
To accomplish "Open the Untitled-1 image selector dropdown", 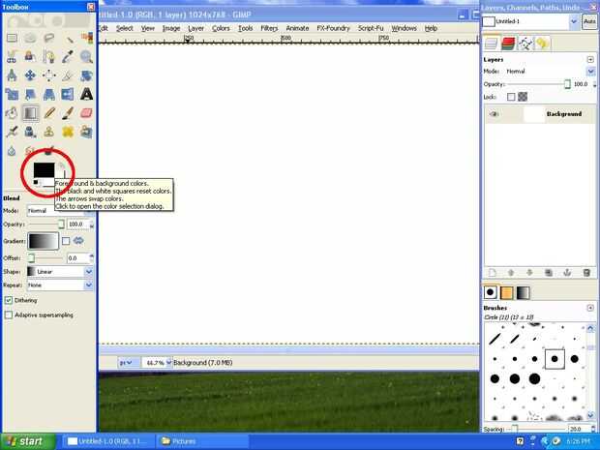I will pyautogui.click(x=530, y=22).
